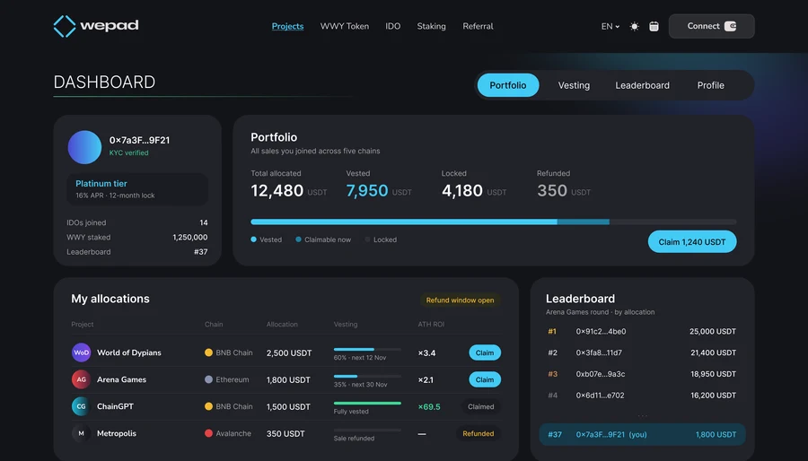Open the WWY Token nav item
This screenshot has width=808, height=461.
click(344, 26)
